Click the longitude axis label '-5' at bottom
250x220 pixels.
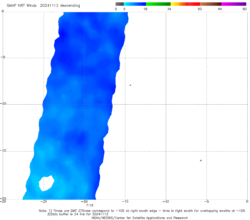tap(206, 202)
